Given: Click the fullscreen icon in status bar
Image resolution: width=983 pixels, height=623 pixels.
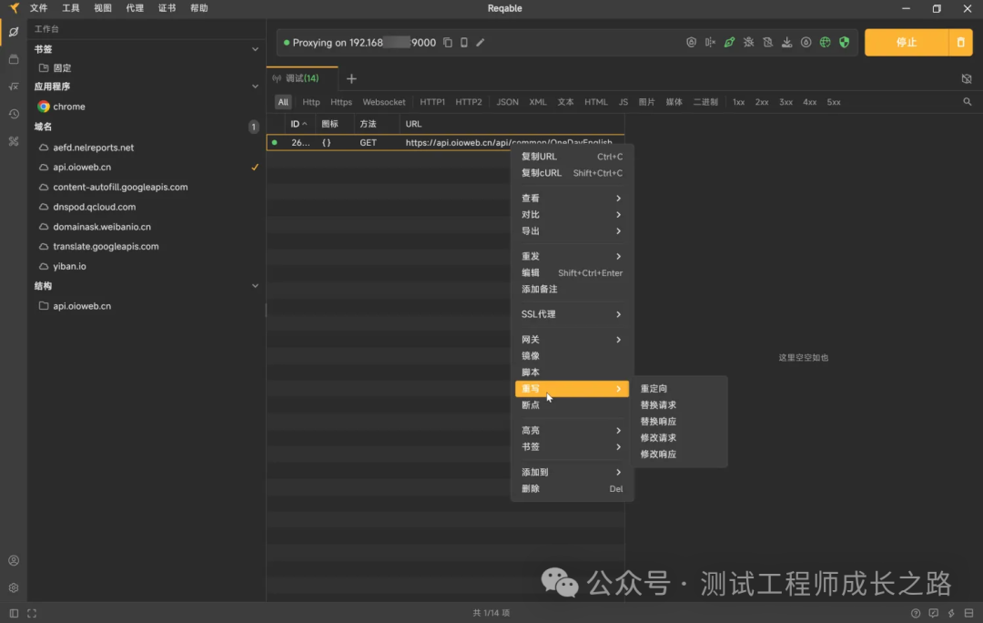Looking at the screenshot, I should click(32, 613).
